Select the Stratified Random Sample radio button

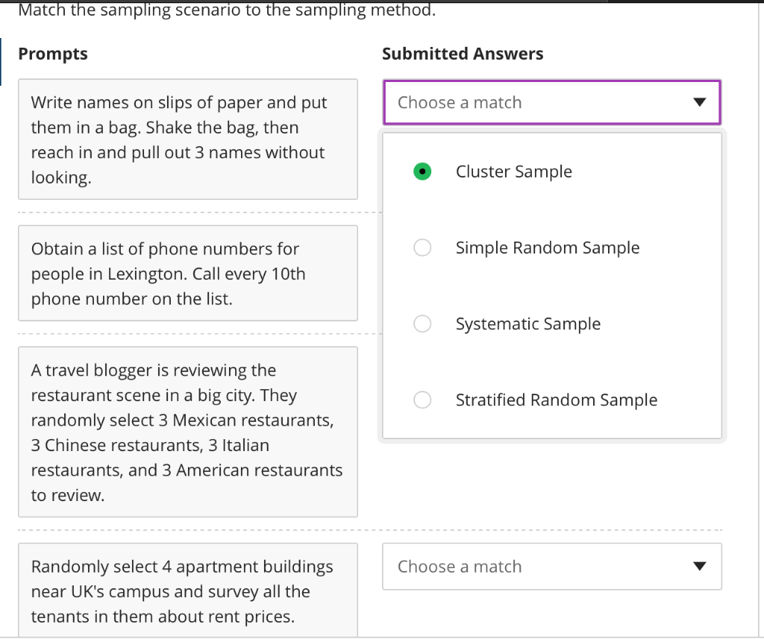(422, 400)
